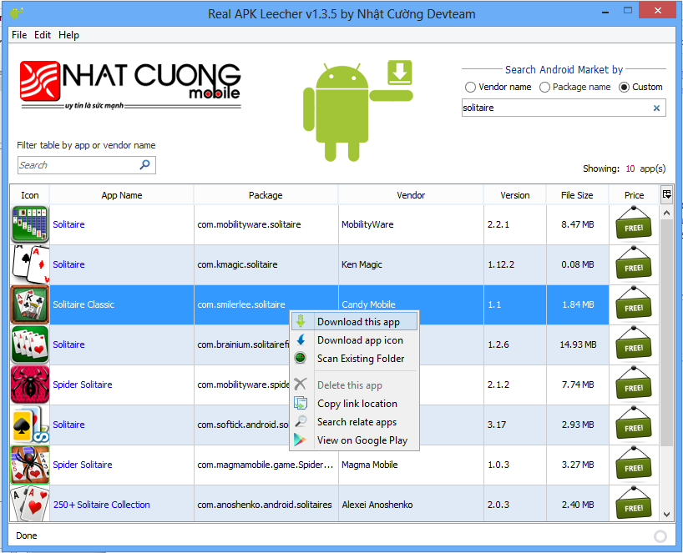
Task: Click the Icon column header
Action: pos(29,195)
